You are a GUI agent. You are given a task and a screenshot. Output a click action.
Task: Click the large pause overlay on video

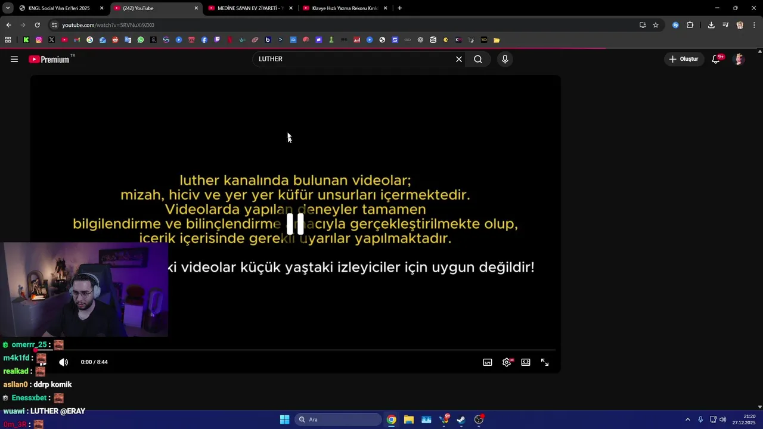(x=295, y=224)
